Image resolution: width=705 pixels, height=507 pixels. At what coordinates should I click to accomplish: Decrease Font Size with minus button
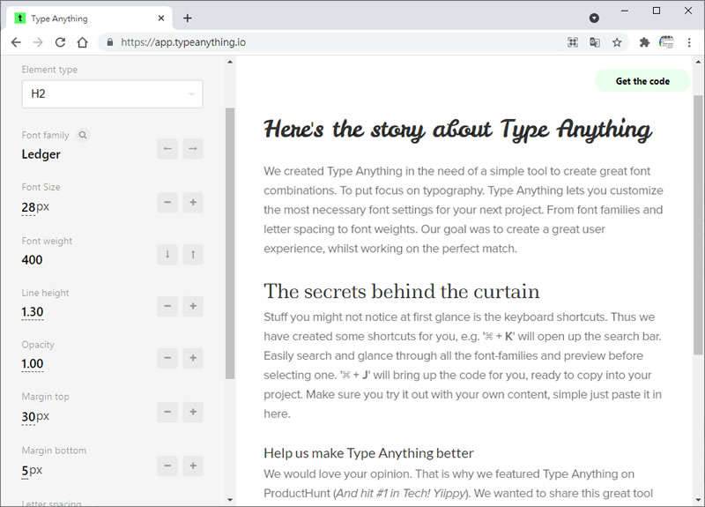tap(167, 203)
